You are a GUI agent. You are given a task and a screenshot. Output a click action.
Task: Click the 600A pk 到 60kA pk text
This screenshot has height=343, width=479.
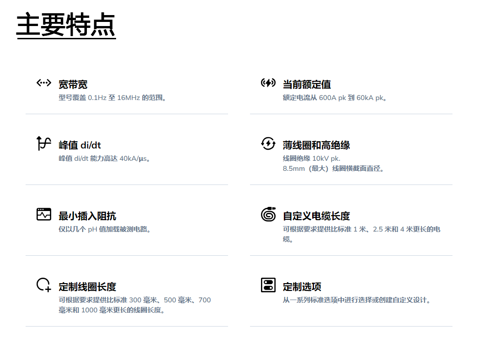335,98
